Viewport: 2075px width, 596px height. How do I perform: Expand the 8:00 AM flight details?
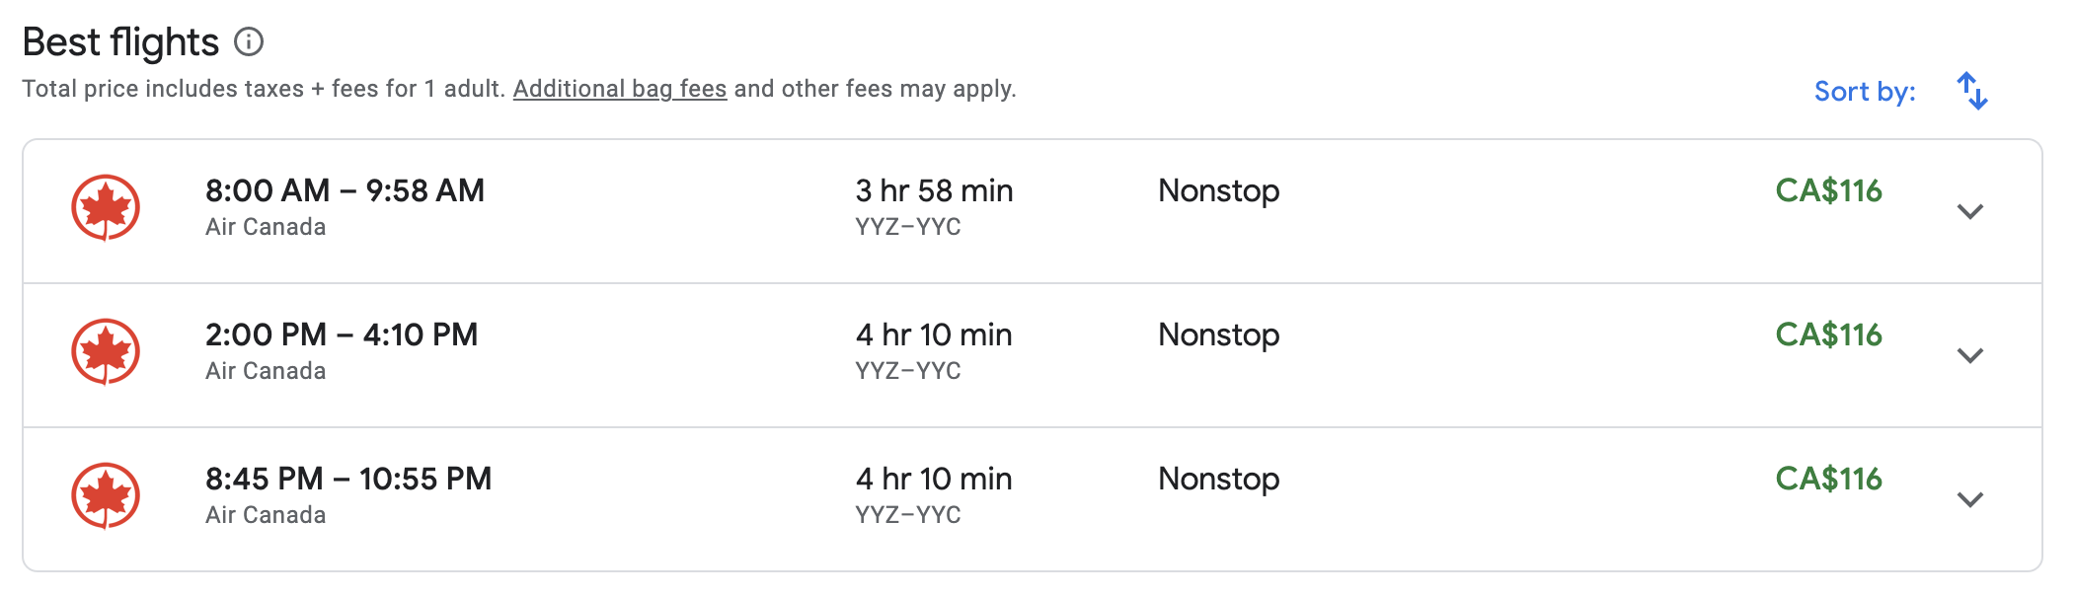click(1969, 211)
